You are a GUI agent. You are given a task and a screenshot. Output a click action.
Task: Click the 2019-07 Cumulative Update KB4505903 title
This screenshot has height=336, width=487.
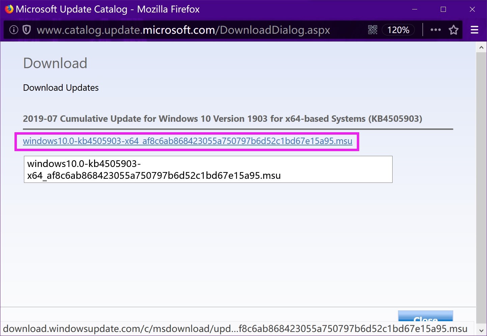coord(223,119)
